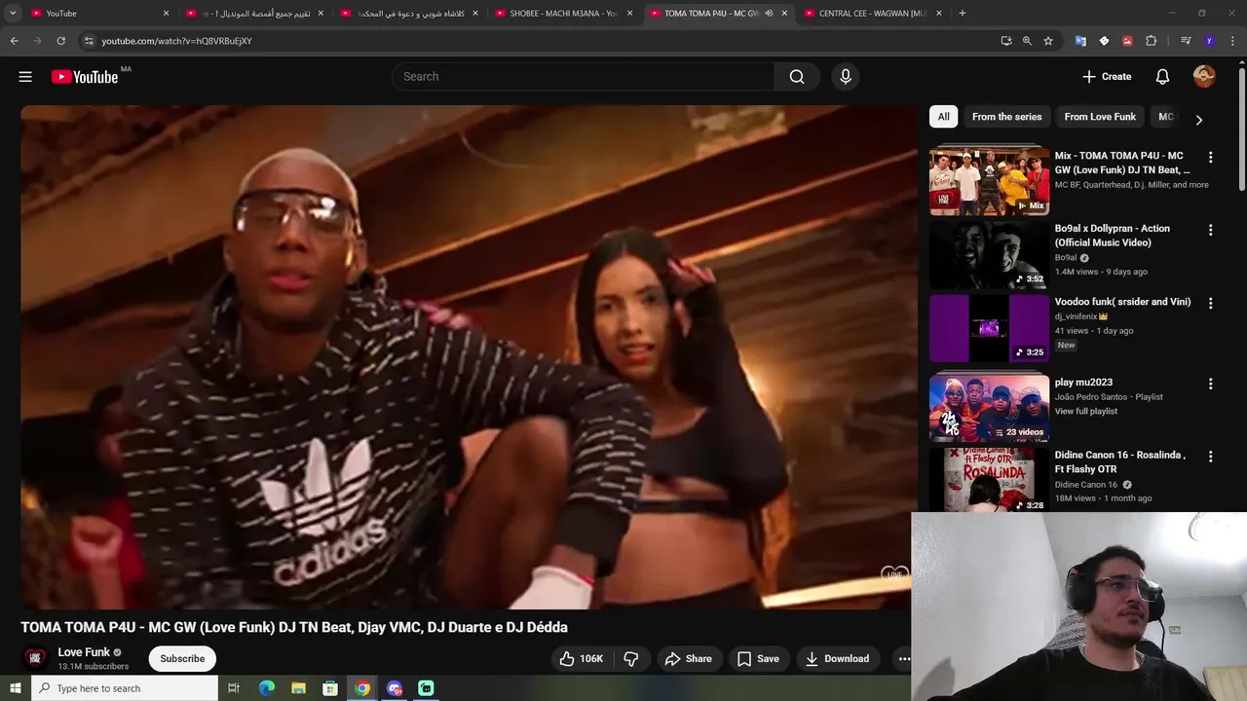This screenshot has height=701, width=1247.
Task: Click the address bar URL
Action: [176, 41]
